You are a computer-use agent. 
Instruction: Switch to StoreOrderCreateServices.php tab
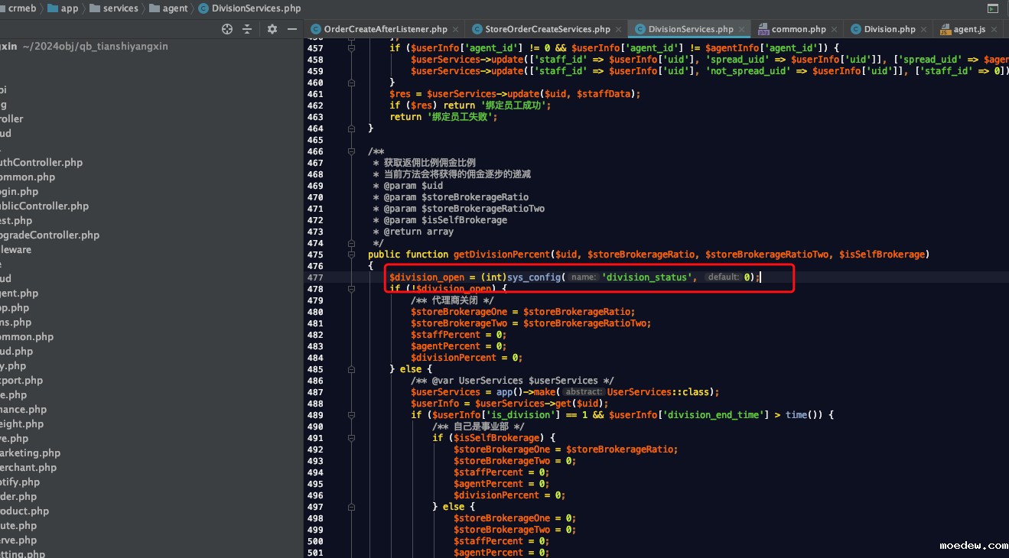click(547, 29)
